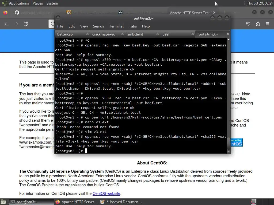Open the terminal Edit menu

pos(71,26)
